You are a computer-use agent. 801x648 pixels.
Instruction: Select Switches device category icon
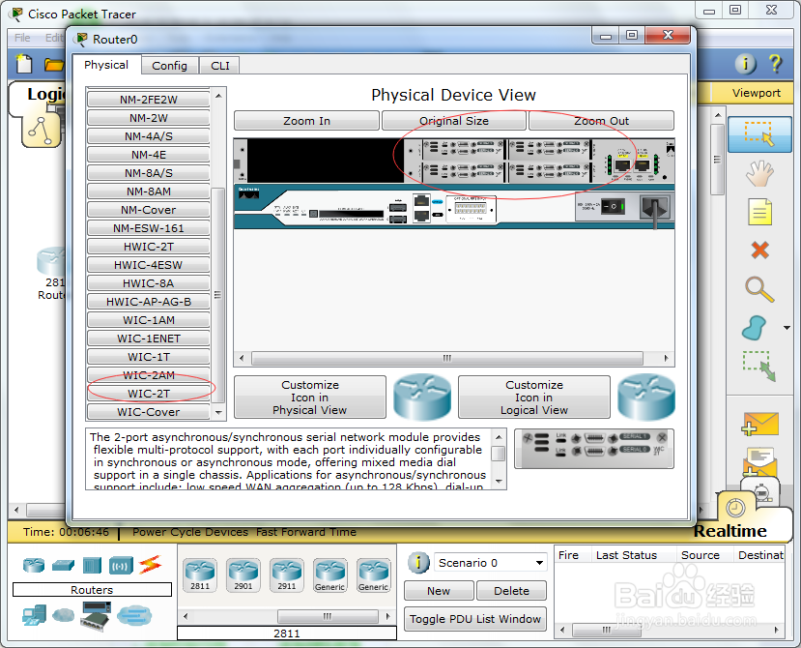click(x=63, y=565)
